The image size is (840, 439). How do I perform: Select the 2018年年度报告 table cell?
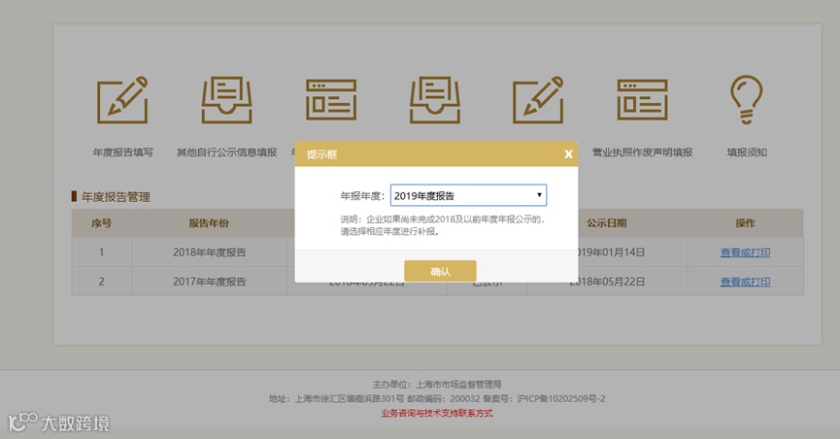[210, 252]
